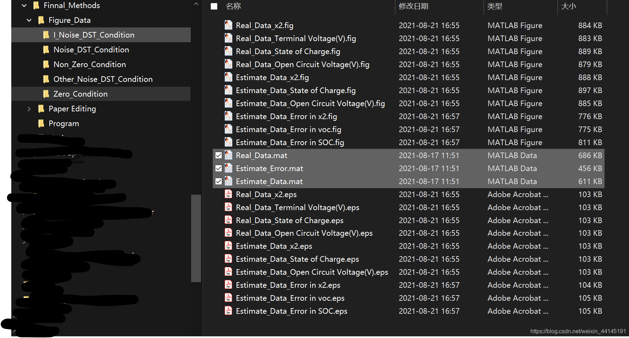Click the Estimate_Data_x2.eps PDF icon

coord(228,246)
